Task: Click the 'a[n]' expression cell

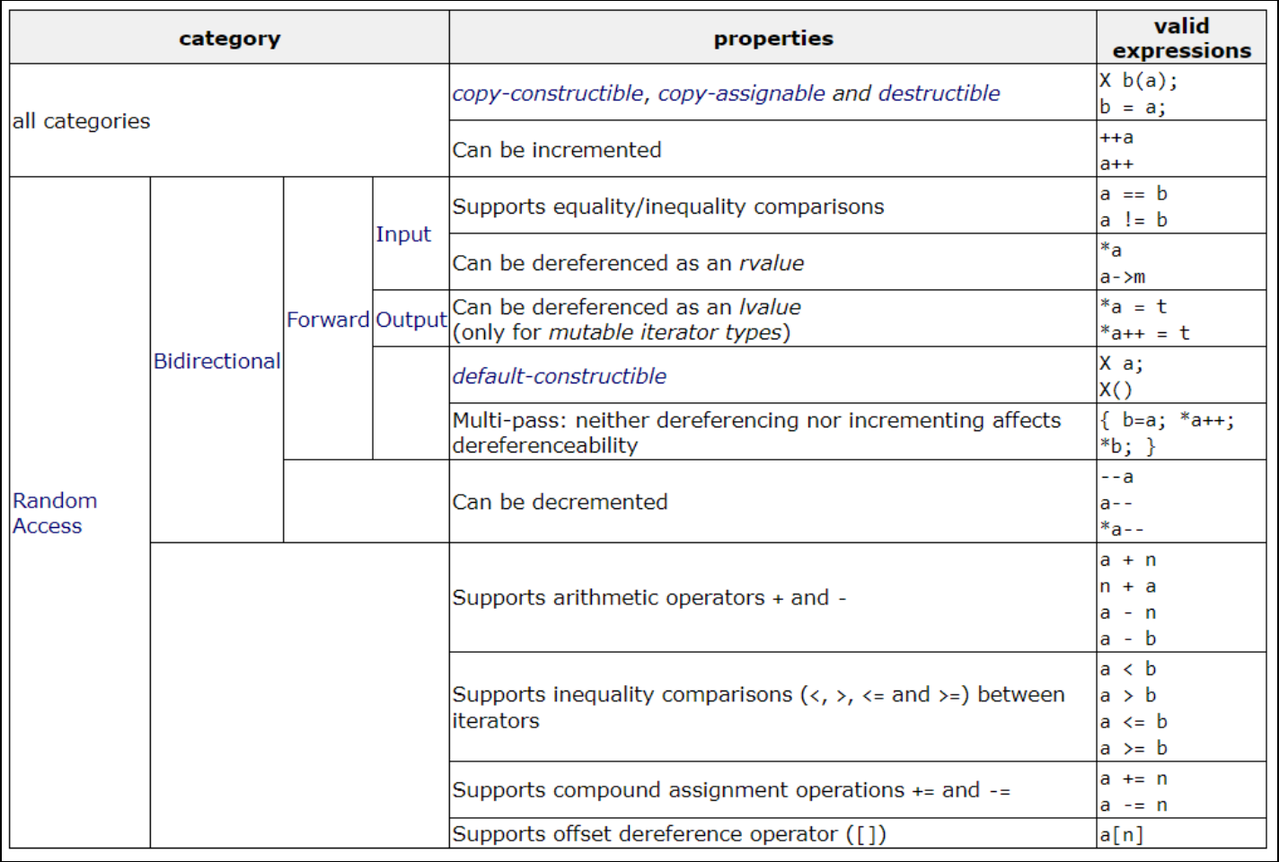Action: point(1122,834)
